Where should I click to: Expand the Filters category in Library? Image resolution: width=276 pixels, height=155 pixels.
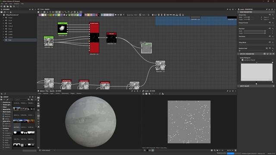click(x=1, y=107)
